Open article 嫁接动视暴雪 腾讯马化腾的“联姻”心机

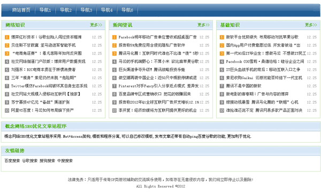[x=262, y=102]
